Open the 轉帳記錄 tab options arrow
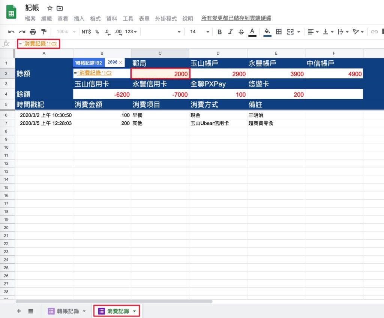Screen dimensions: 384x318 [84, 311]
